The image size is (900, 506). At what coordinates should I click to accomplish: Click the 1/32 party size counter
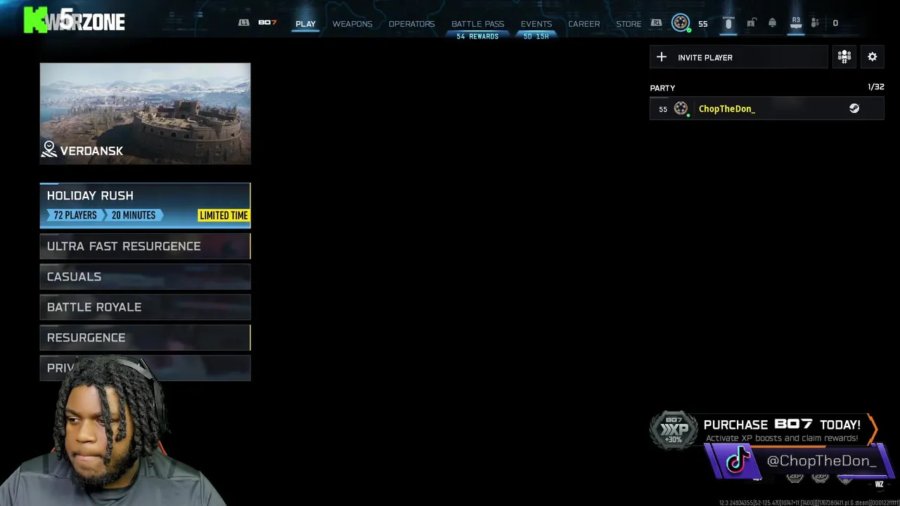point(875,87)
